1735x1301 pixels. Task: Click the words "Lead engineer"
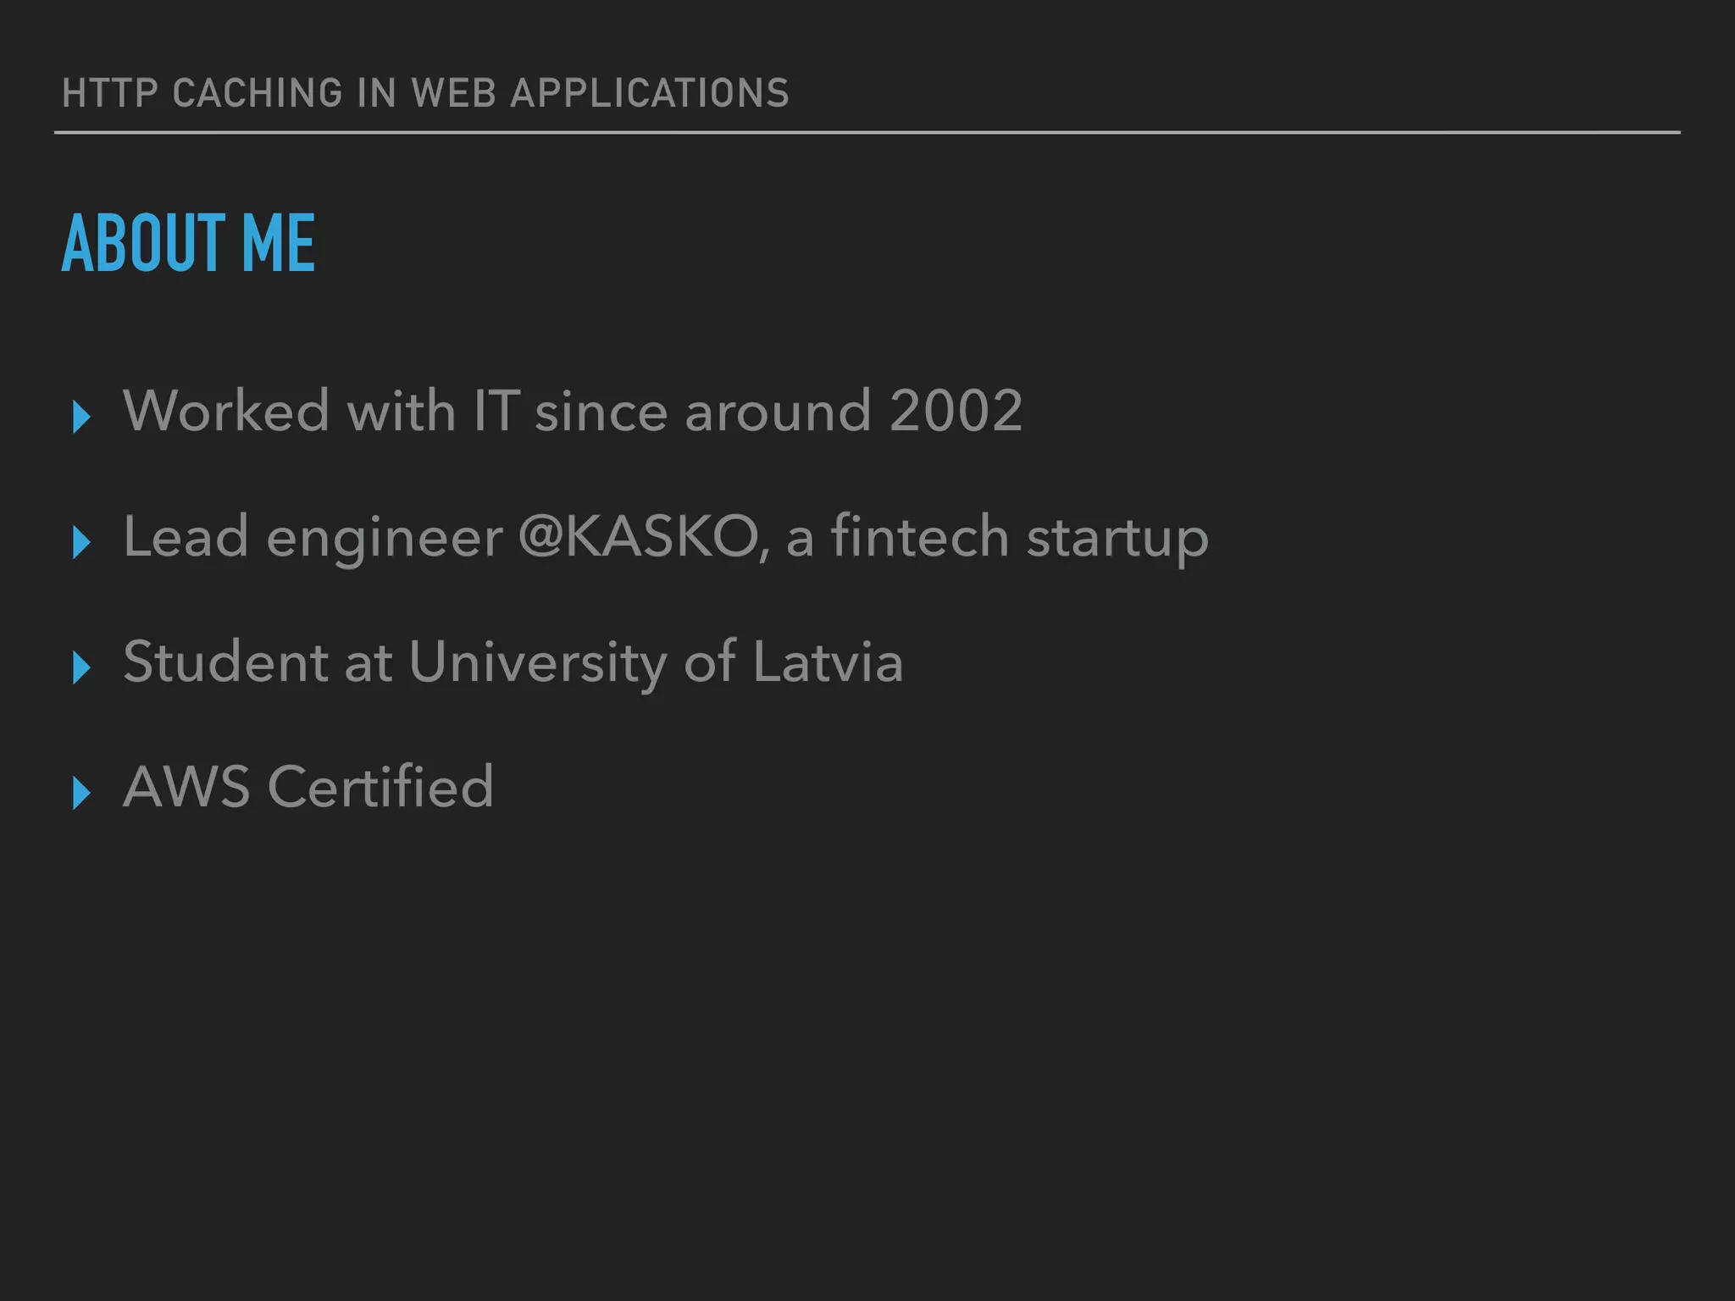(x=313, y=537)
